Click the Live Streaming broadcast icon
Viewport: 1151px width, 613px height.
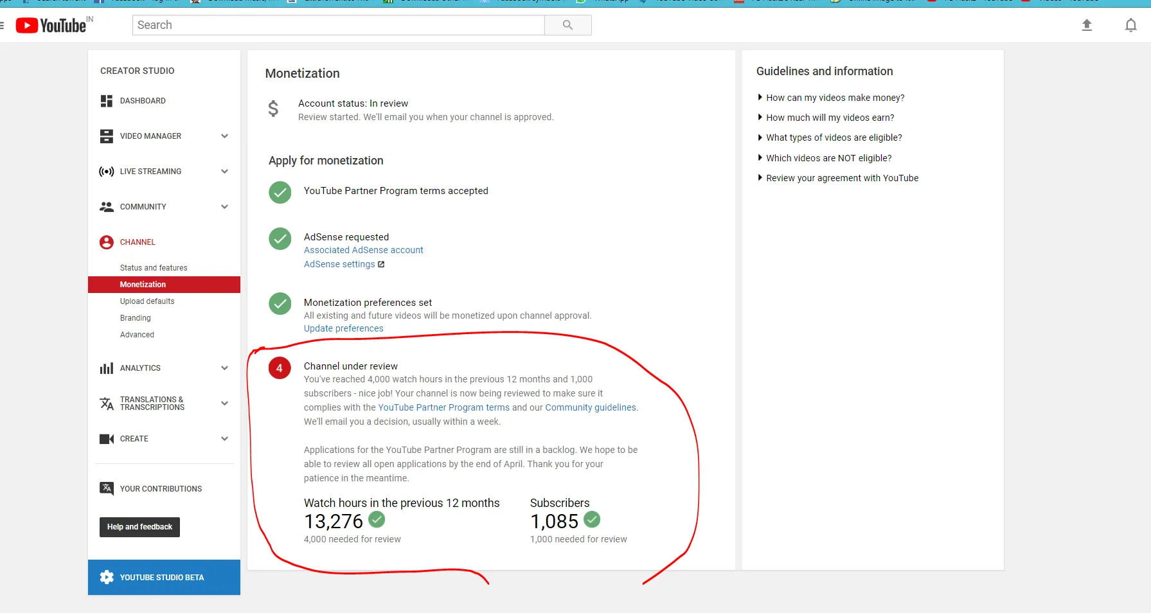(107, 172)
